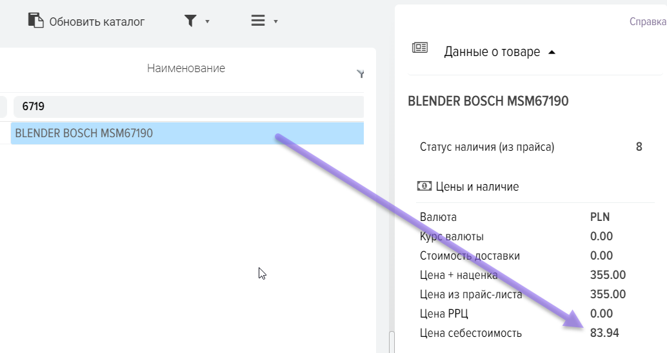Click the name search field containing 6719

point(188,107)
